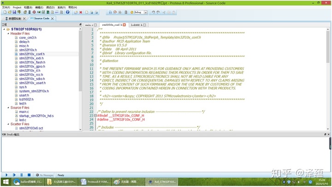The image size is (332, 187).
Task: Collapse the Header Files folder
Action: [8, 34]
